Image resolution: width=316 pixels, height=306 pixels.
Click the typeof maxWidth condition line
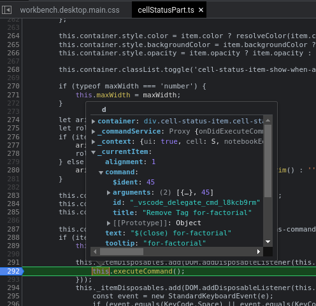(133, 86)
